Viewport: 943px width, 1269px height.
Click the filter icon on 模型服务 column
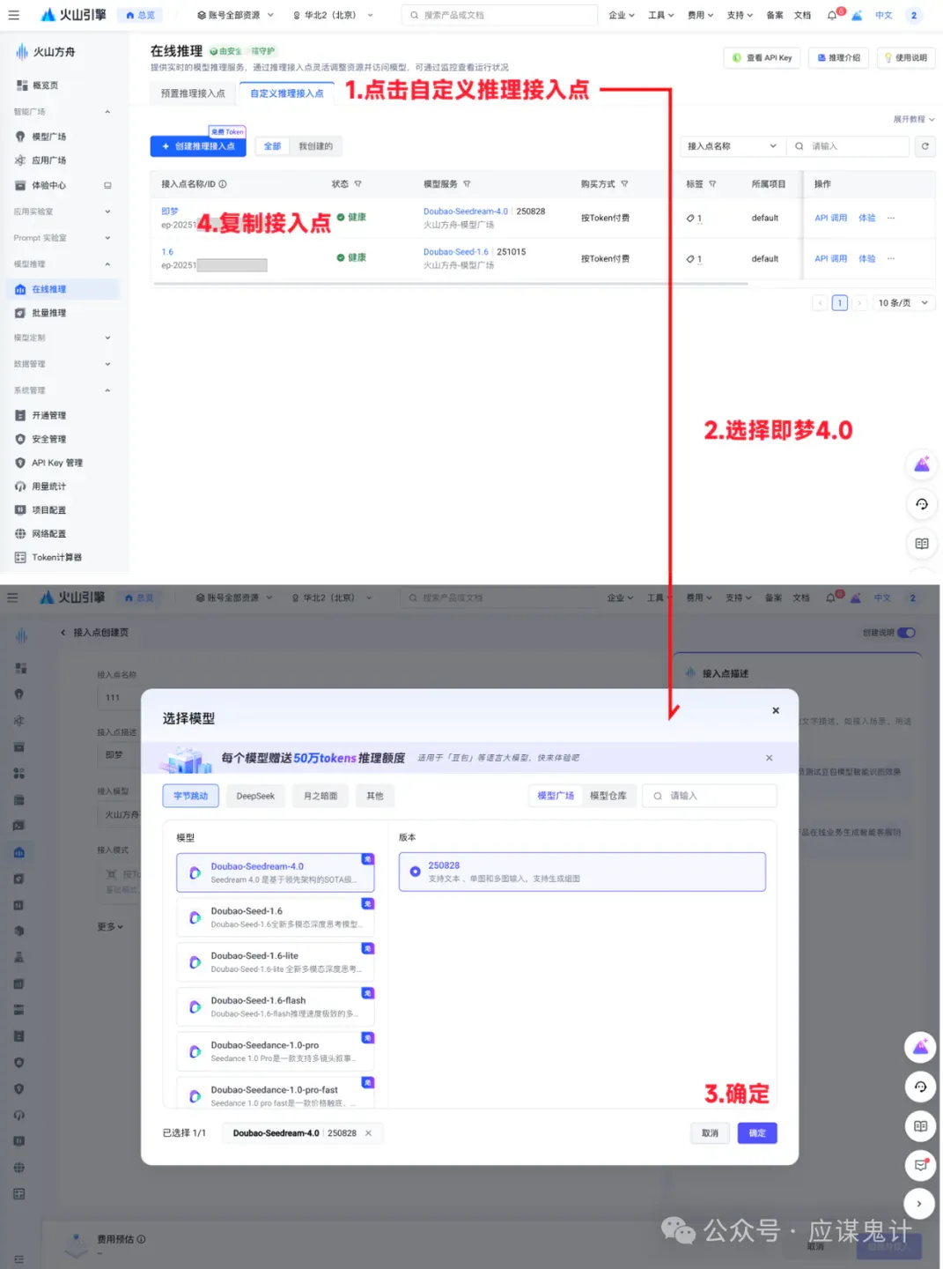(x=467, y=184)
